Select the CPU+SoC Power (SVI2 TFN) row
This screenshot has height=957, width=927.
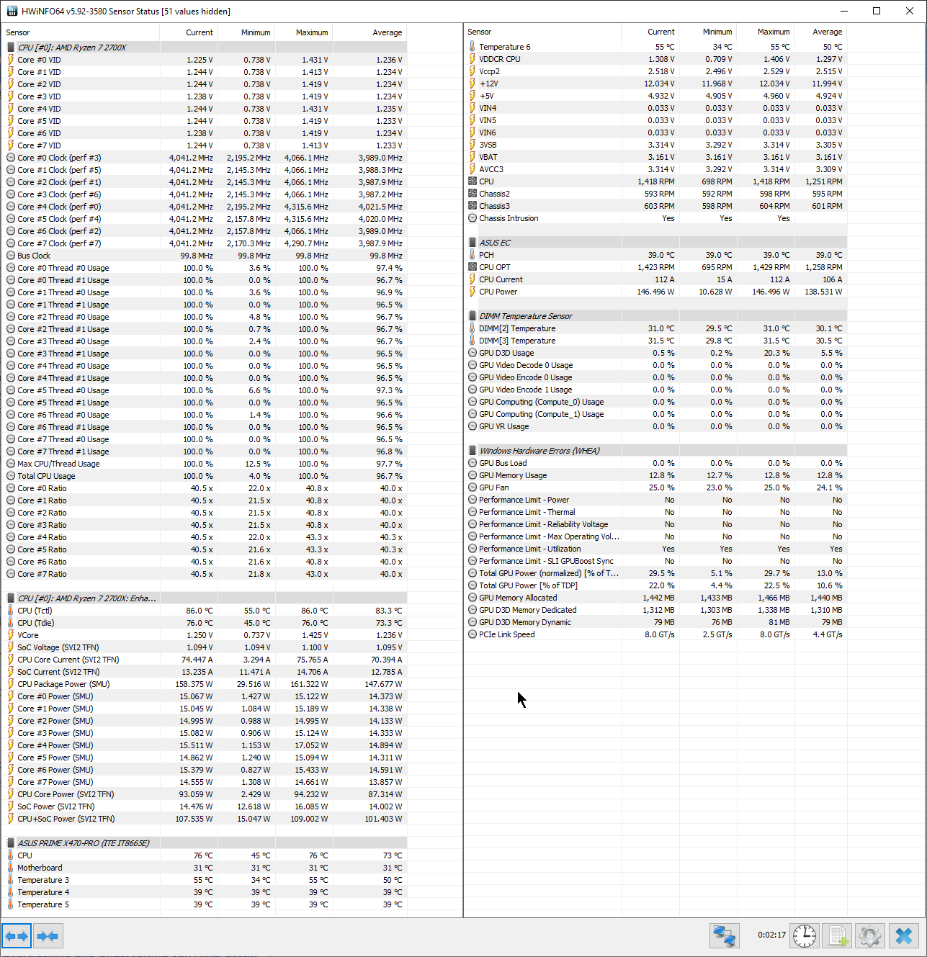(x=205, y=819)
